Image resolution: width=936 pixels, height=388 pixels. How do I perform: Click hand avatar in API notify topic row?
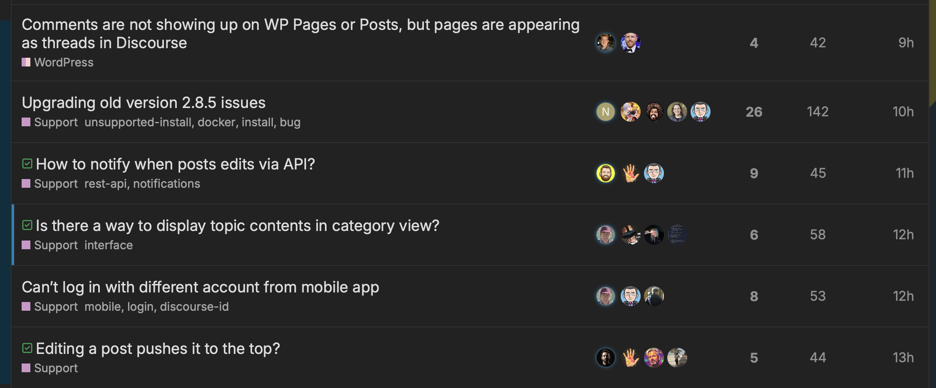pyautogui.click(x=630, y=173)
